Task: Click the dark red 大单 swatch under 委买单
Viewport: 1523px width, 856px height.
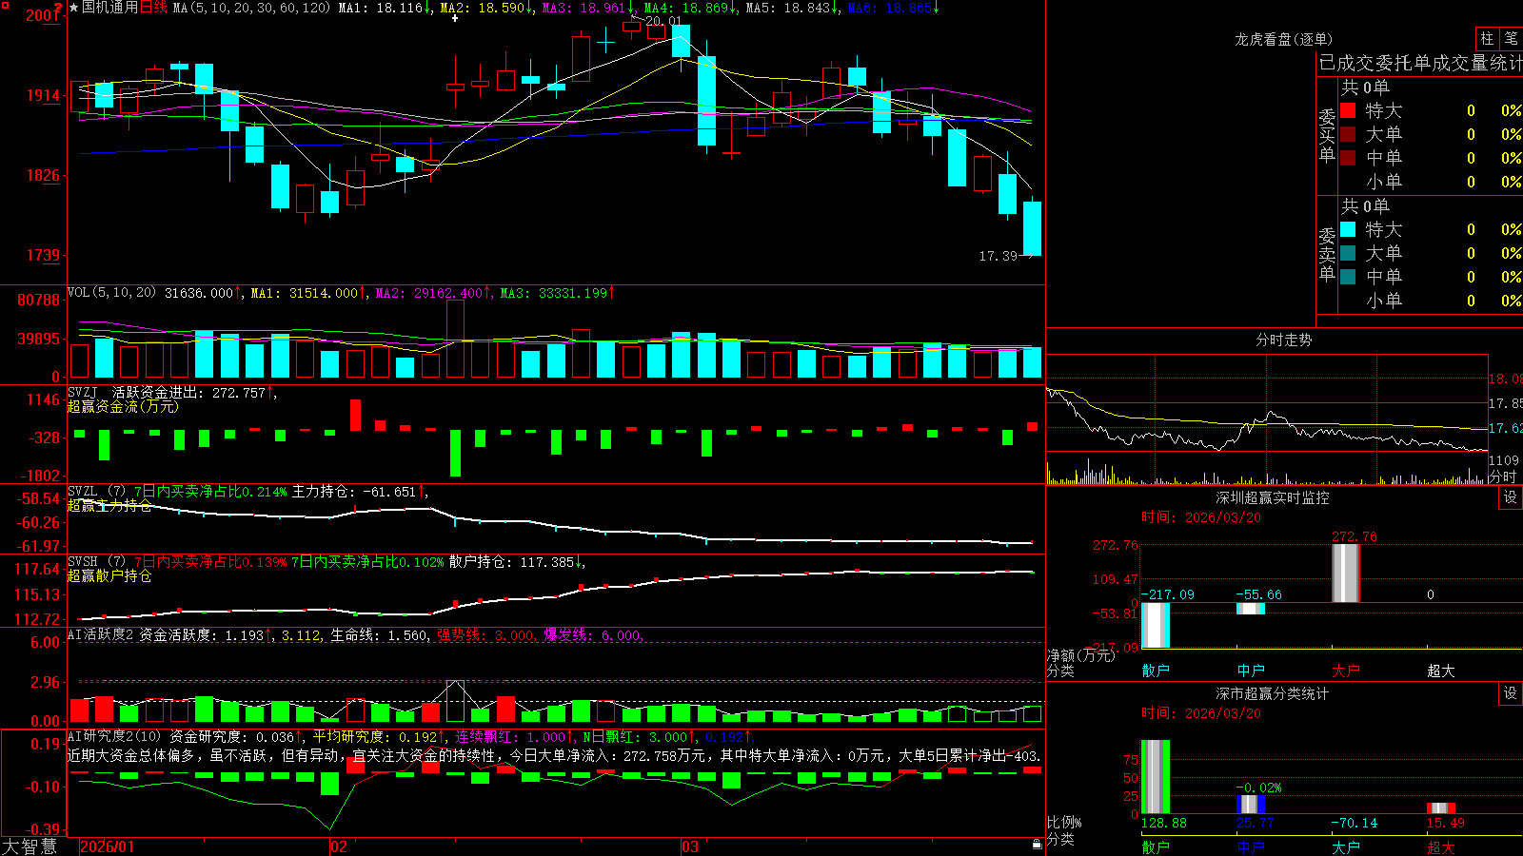Action: (1348, 134)
